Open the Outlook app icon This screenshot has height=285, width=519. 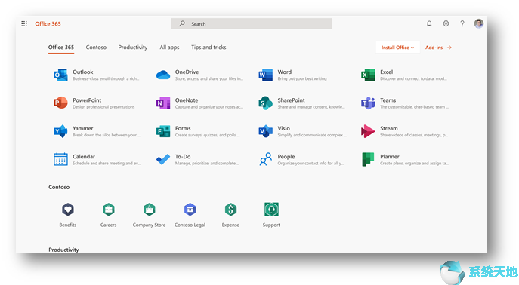coord(60,75)
